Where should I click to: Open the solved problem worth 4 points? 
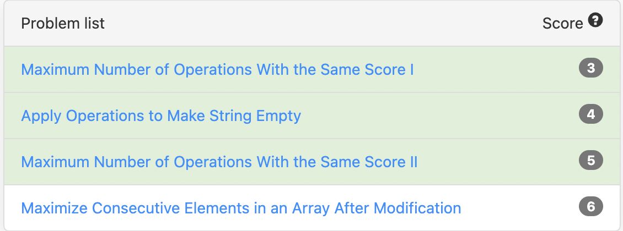(161, 116)
